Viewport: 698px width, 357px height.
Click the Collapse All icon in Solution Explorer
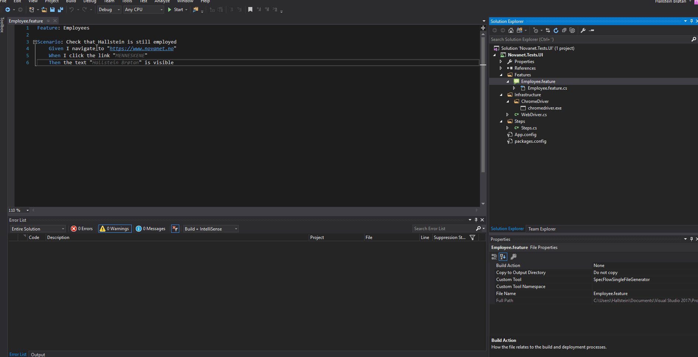point(564,31)
